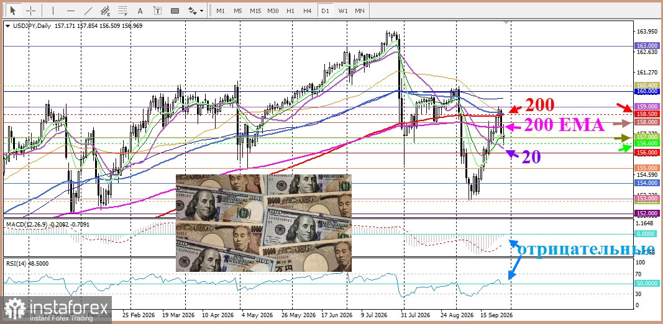663x324 pixels.
Task: Click the 152.000 price level label
Action: [646, 214]
